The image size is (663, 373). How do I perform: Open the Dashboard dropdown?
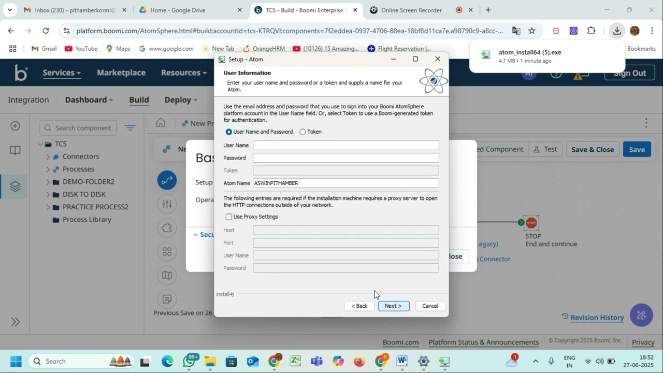(x=89, y=99)
